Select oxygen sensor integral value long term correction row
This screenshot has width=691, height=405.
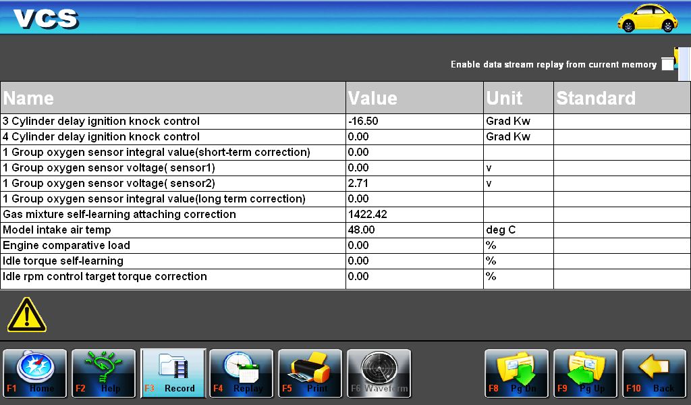tap(345, 198)
